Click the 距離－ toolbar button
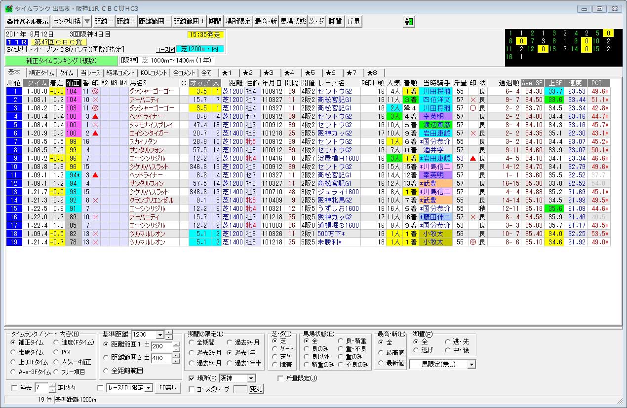Image resolution: width=627 pixels, height=408 pixels. click(103, 21)
